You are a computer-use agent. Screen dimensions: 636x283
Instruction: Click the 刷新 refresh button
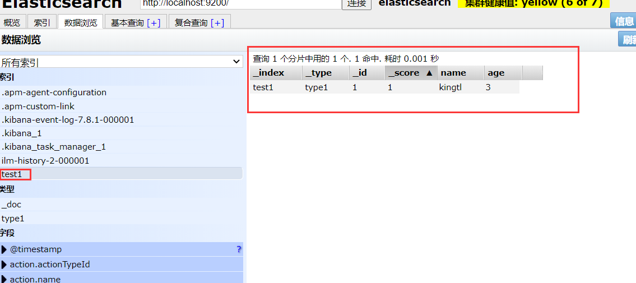point(627,39)
